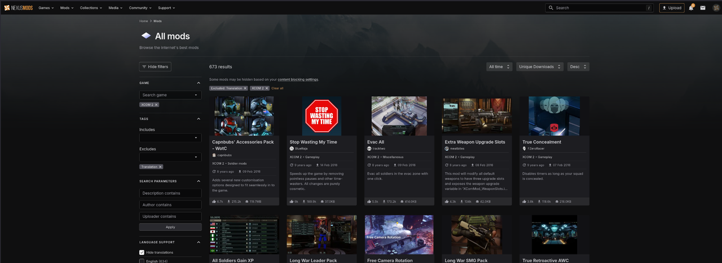
Task: Click the Nexus Mods logo
Action: [17, 8]
